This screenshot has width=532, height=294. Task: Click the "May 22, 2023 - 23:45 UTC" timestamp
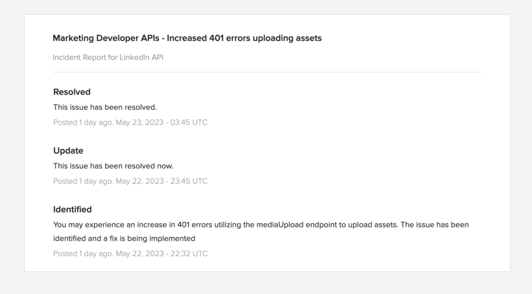point(162,181)
